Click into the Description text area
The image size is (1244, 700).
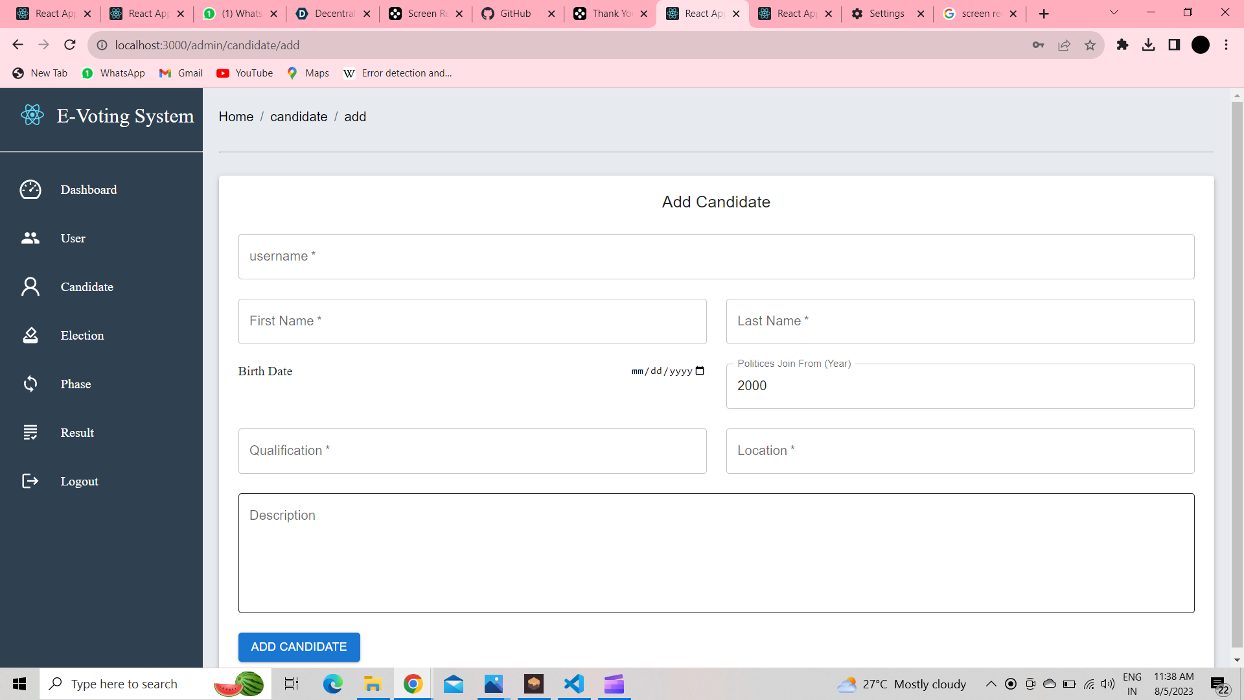[716, 553]
